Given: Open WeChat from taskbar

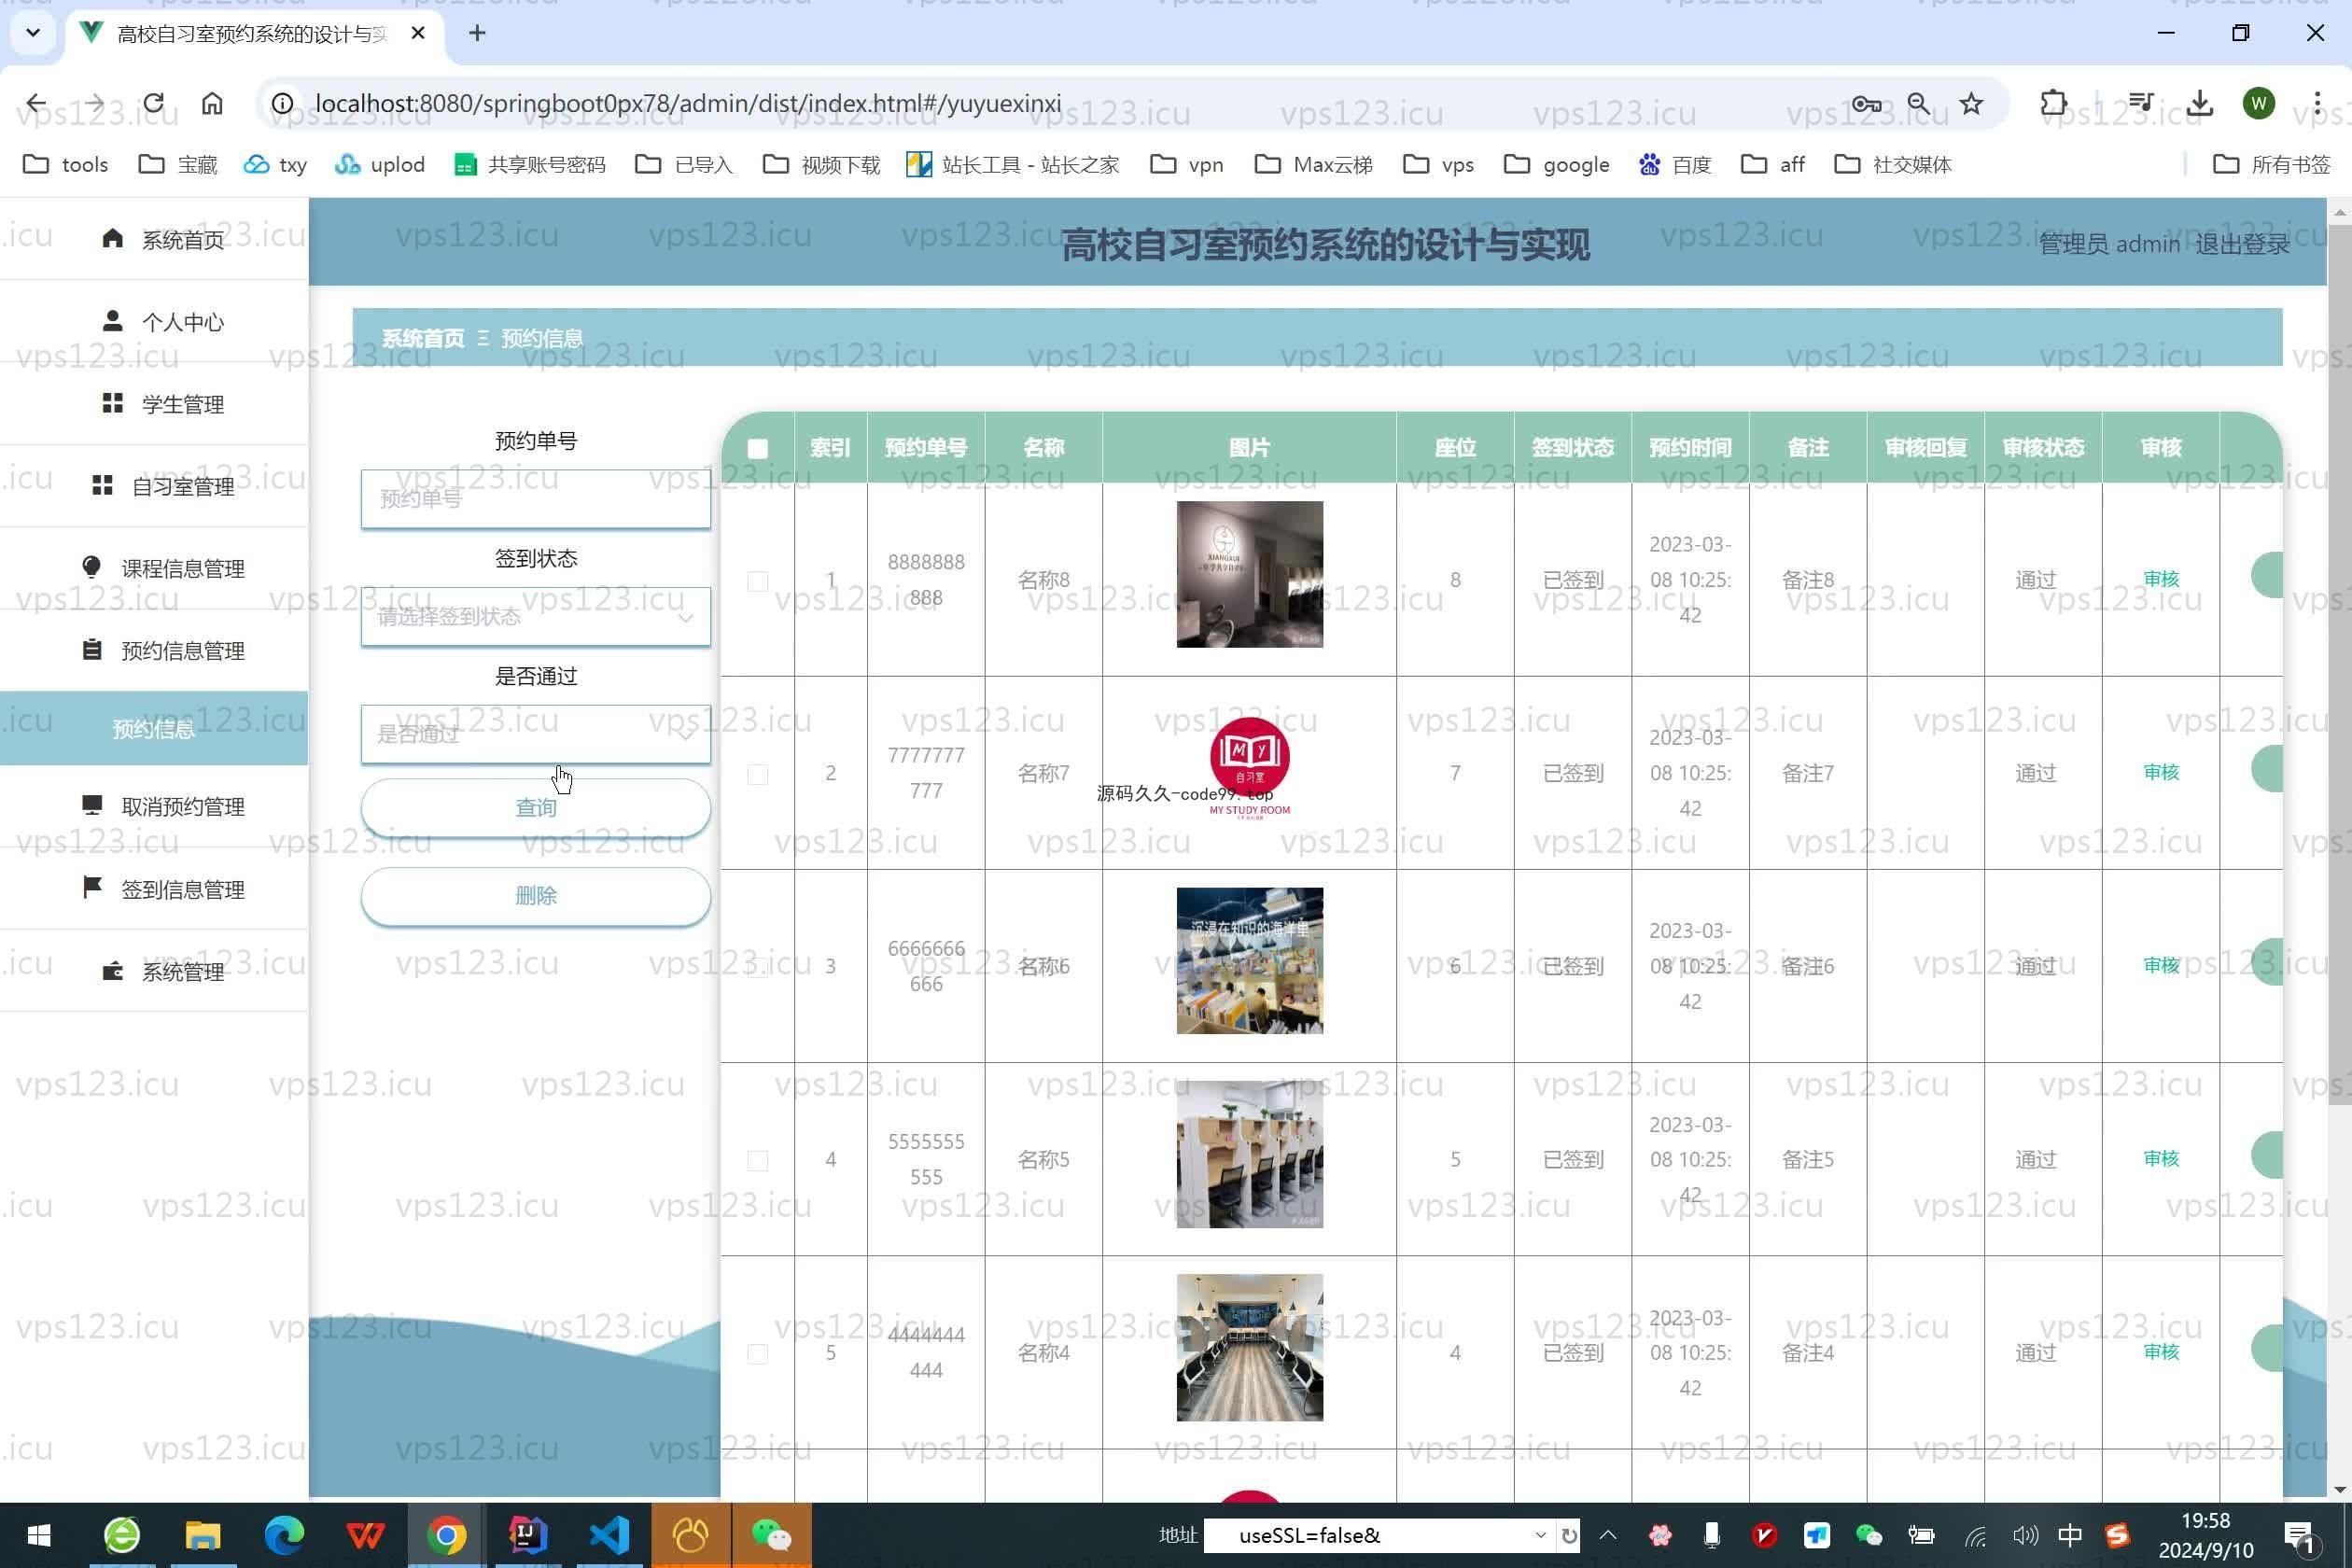Looking at the screenshot, I should [x=771, y=1535].
